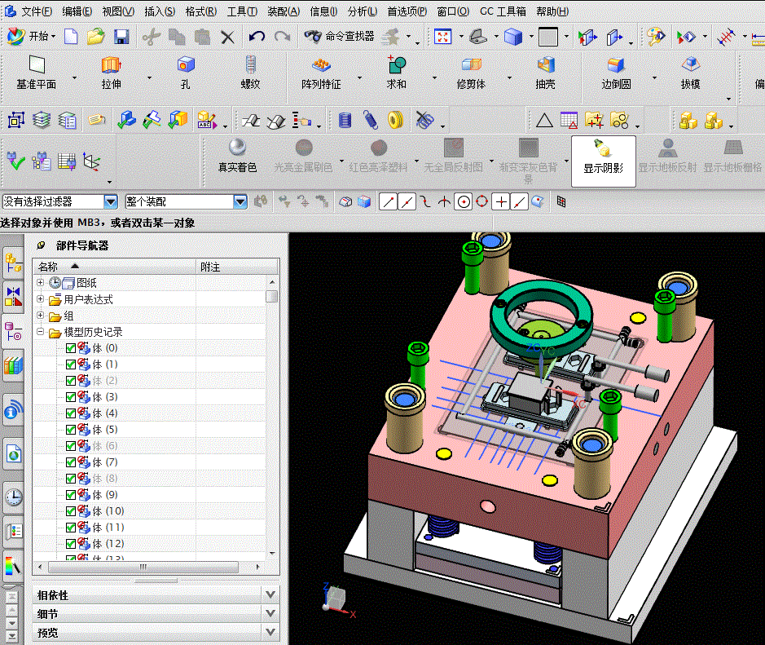Click the navigator horizontal scrollbar
The width and height of the screenshot is (765, 645).
(x=143, y=567)
